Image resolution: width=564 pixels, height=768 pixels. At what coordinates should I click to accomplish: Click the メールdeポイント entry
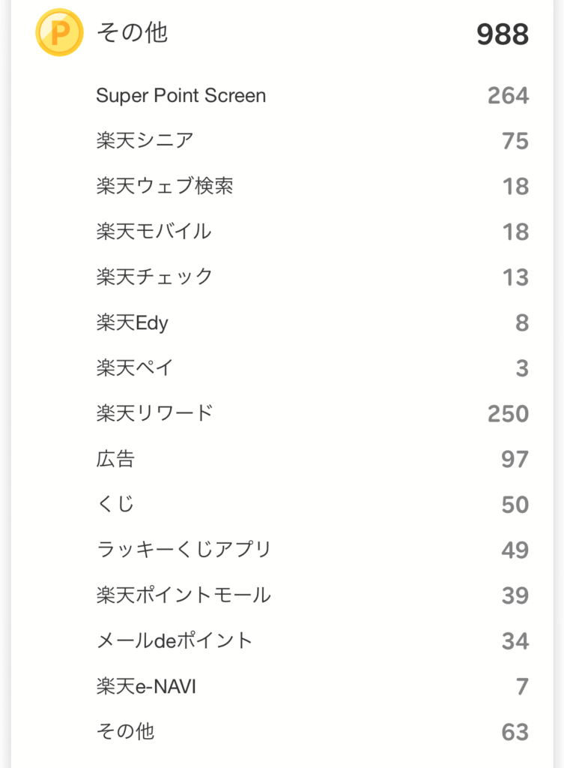point(312,641)
